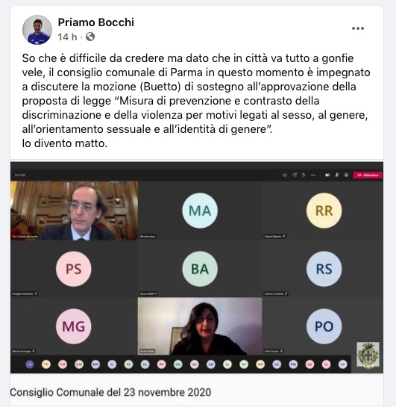Image resolution: width=396 pixels, height=407 pixels.
Task: Toggle the microphone icon in meeting toolbar
Action: 336,175
